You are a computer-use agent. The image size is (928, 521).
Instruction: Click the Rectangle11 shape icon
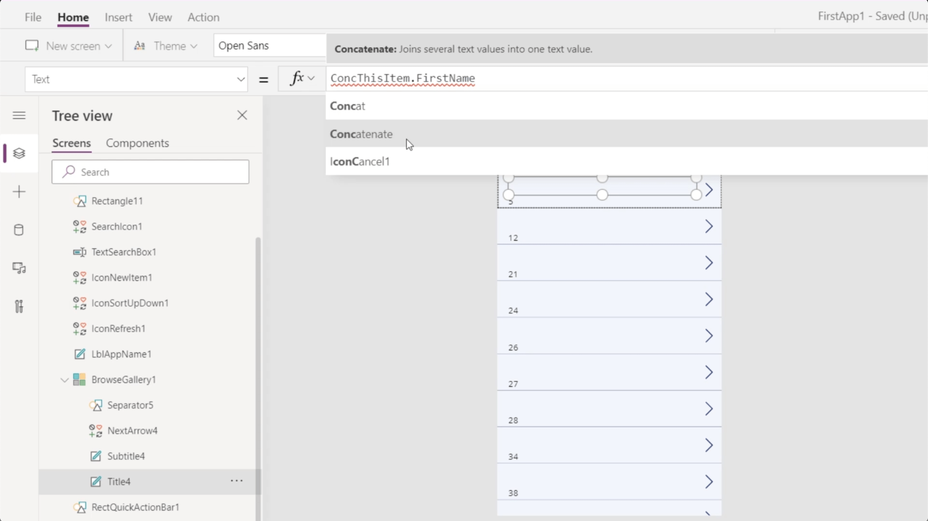click(x=80, y=201)
